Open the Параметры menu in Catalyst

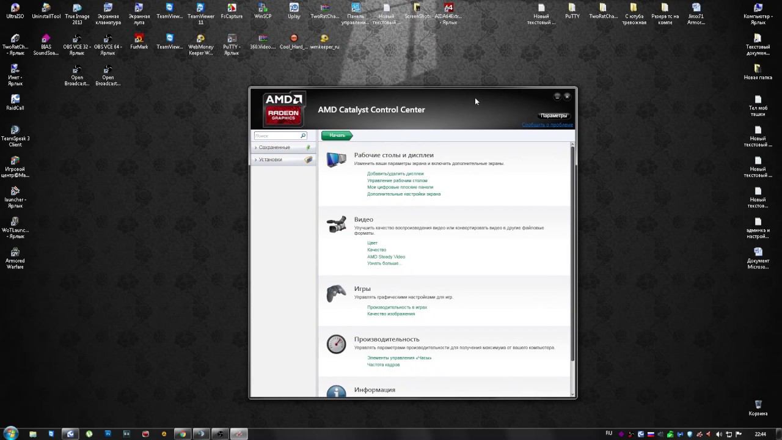554,116
